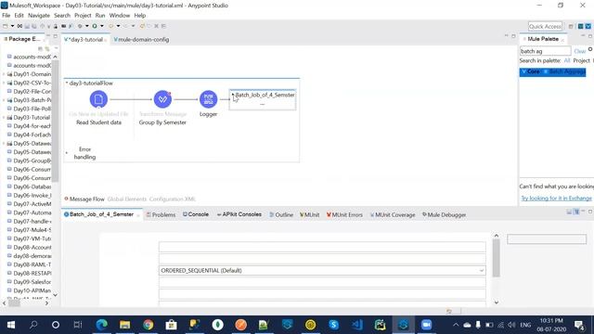Image resolution: width=594 pixels, height=334 pixels.
Task: Open the palette settings gear icon
Action: tap(590, 49)
